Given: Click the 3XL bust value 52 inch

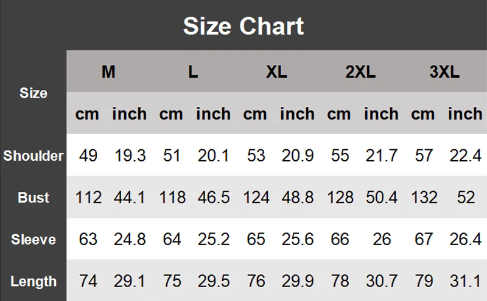Looking at the screenshot, I should pos(466,198).
